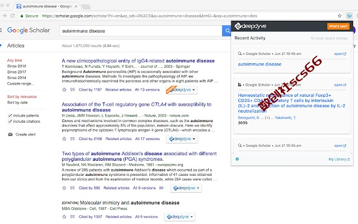Click the Create alert envelope icon
Screen dimensions: 358x224
click(x=10, y=134)
